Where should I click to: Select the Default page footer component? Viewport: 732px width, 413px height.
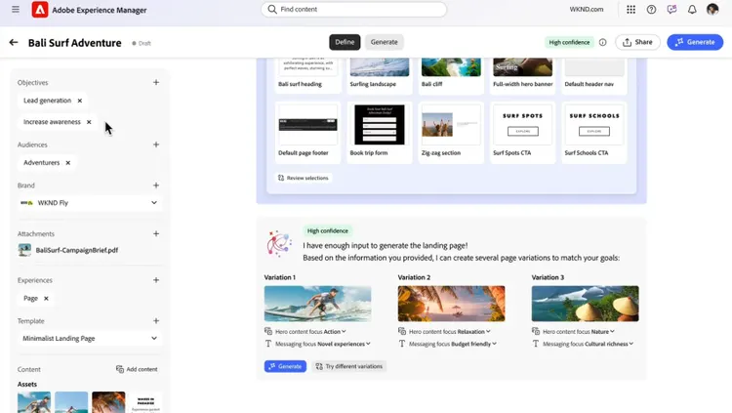point(307,132)
